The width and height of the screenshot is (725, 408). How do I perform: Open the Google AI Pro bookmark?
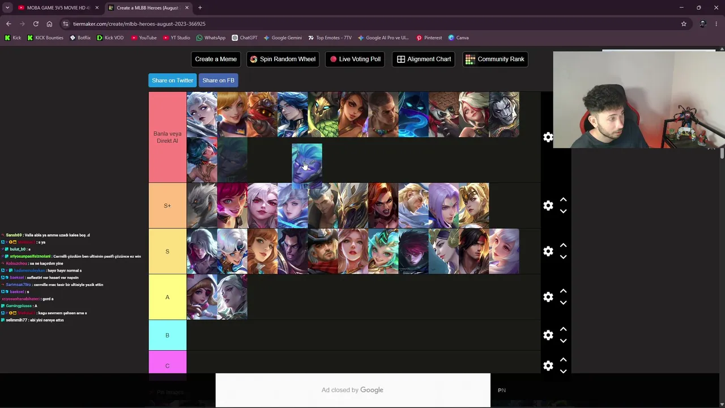[x=383, y=37]
